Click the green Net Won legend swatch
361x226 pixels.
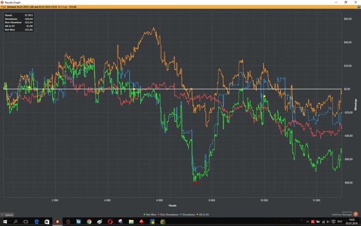click(x=144, y=215)
